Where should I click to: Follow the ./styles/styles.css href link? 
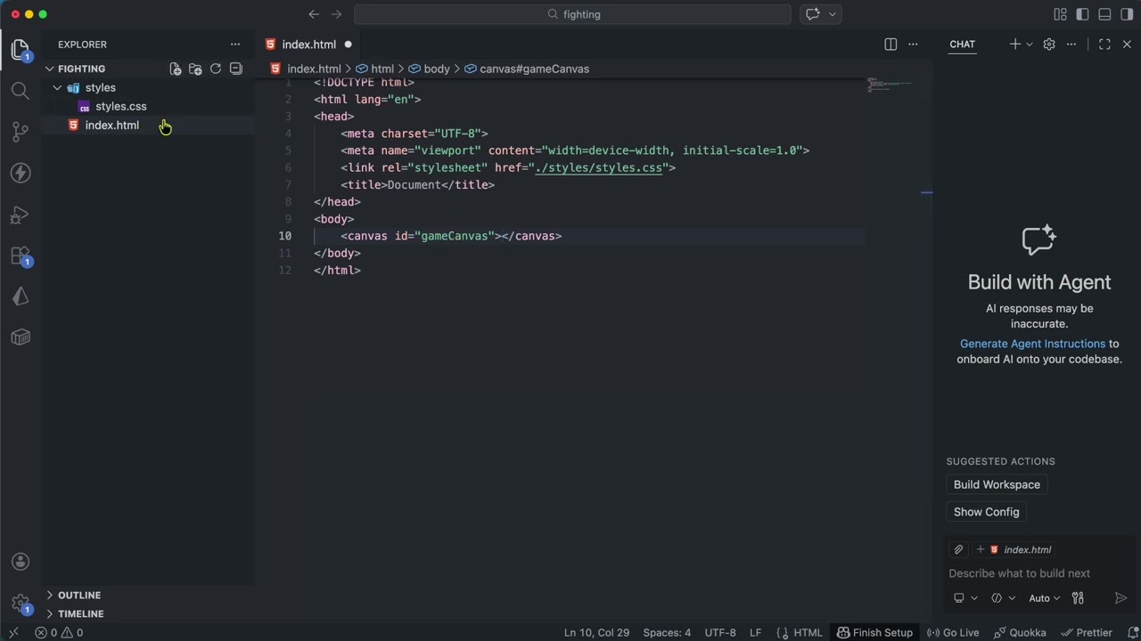point(599,167)
